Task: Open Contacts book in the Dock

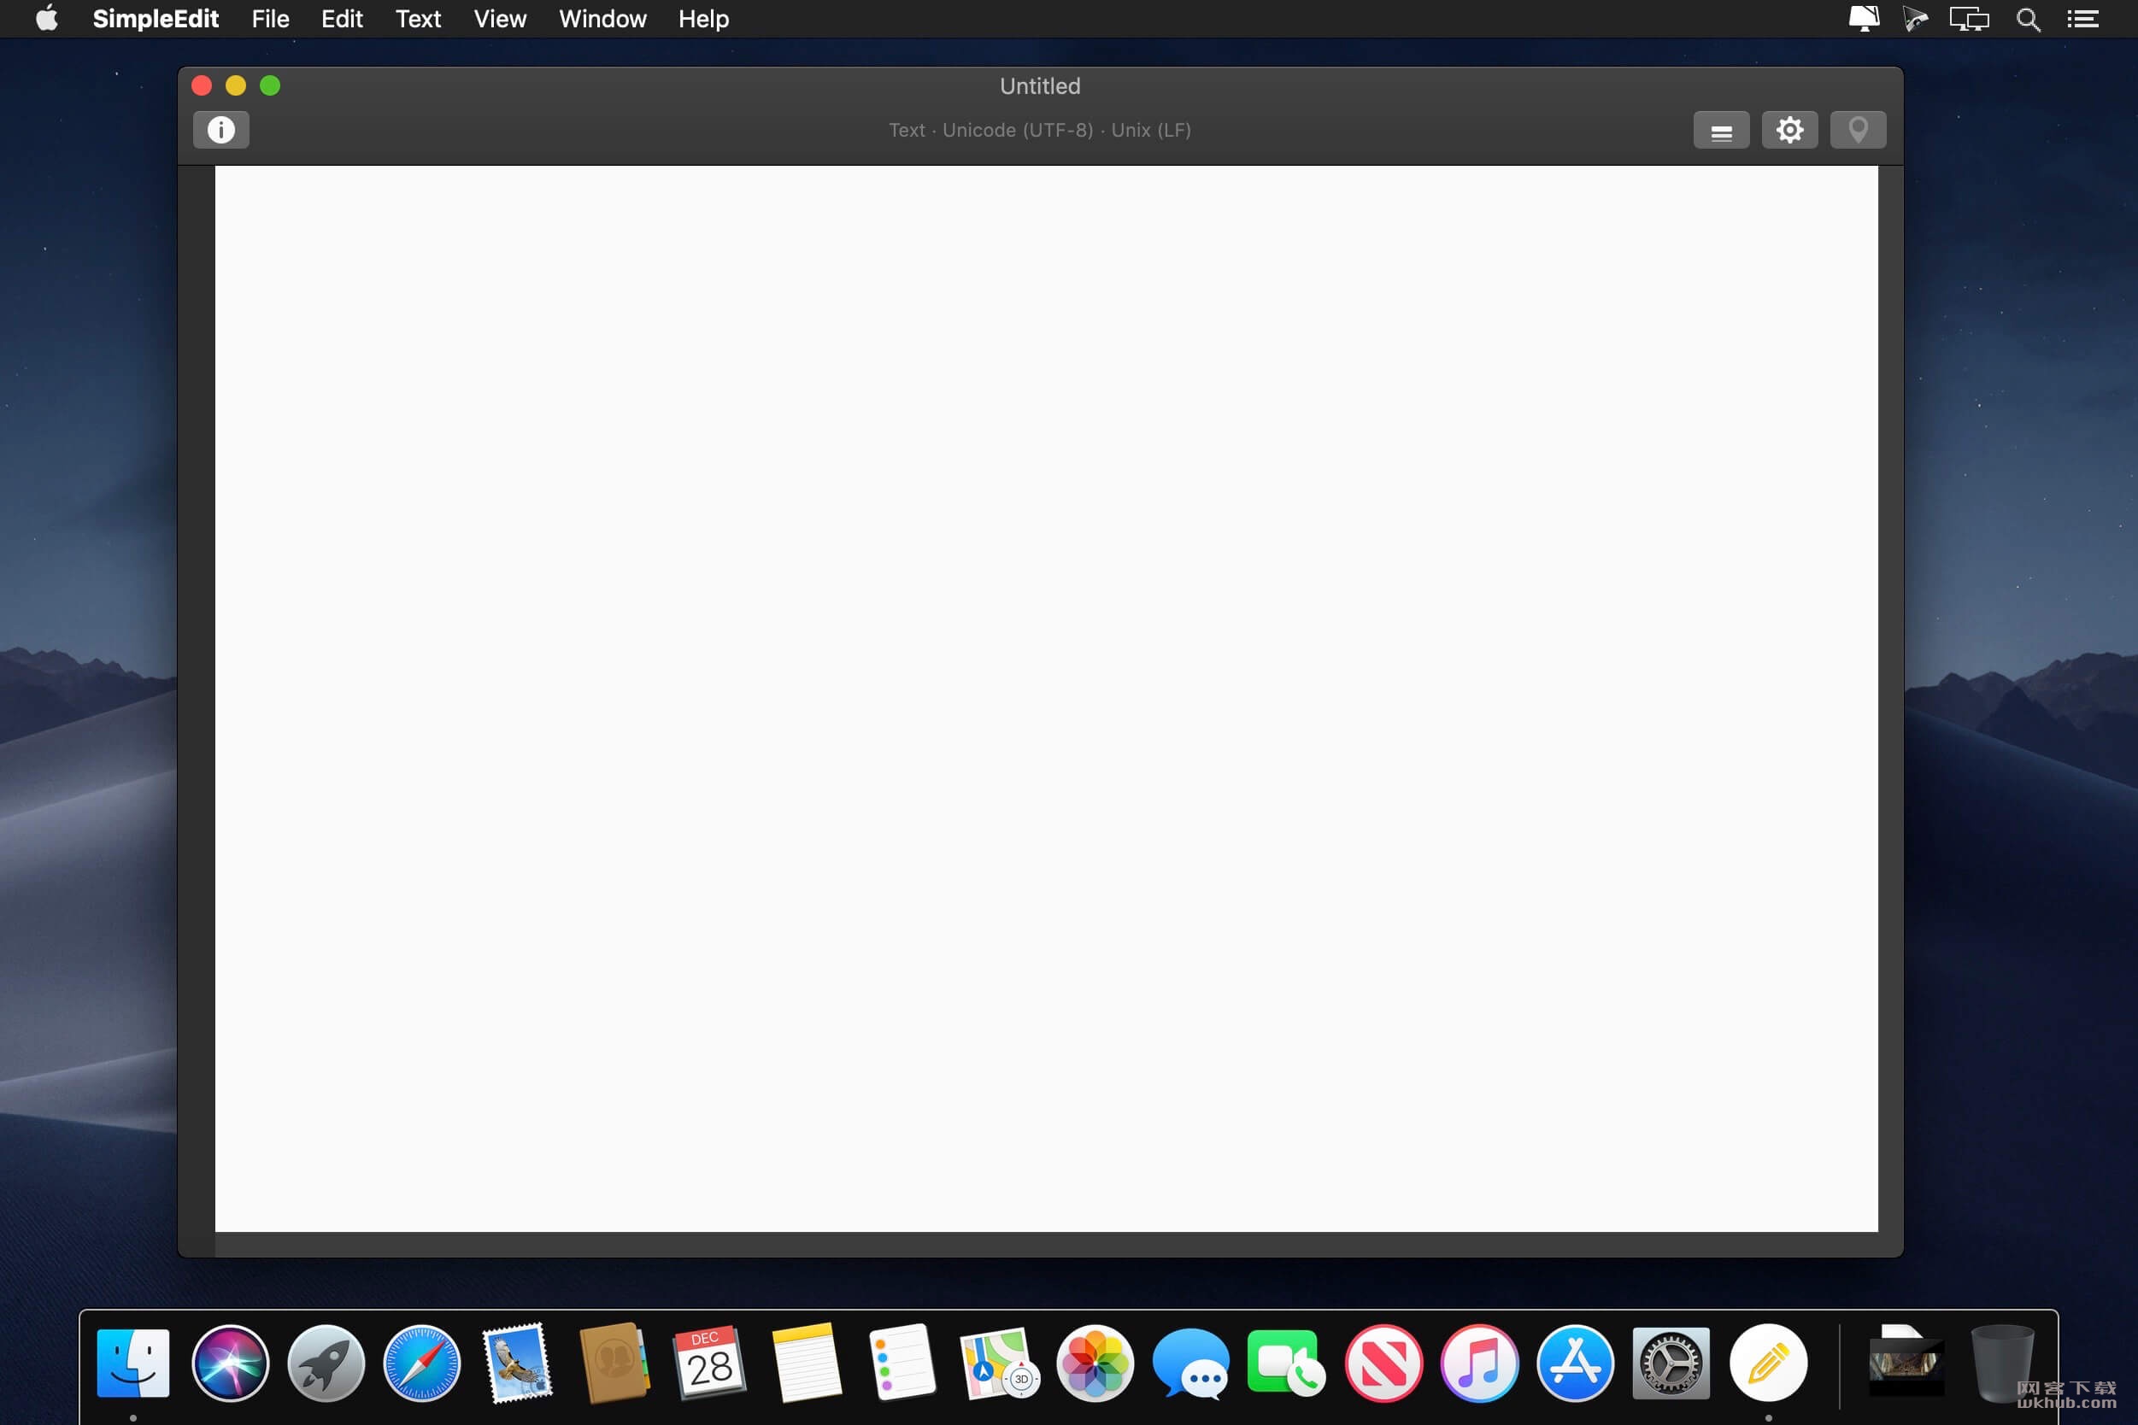Action: [614, 1363]
